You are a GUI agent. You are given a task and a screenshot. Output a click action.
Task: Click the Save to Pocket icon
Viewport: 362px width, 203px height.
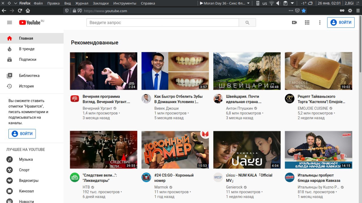pyautogui.click(x=298, y=11)
